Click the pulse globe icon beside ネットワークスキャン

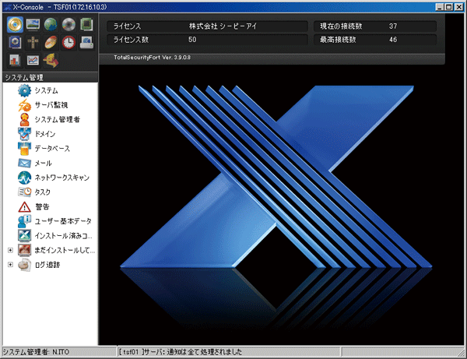24,178
